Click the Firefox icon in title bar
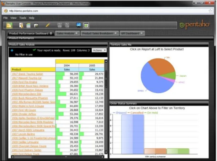 pos(3,3)
